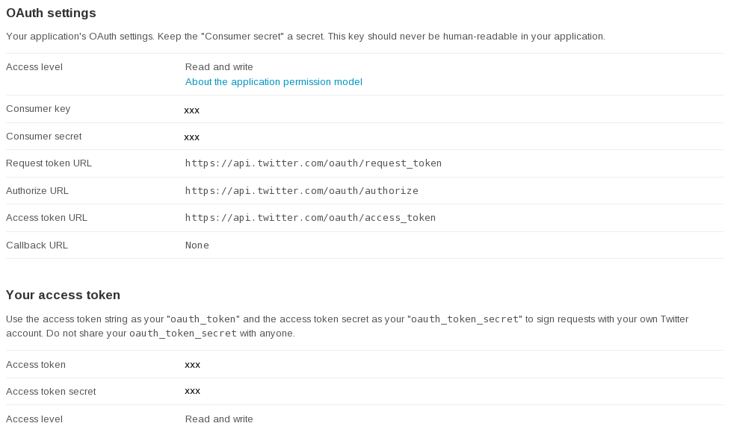731x432 pixels.
Task: Click the Authorize URL label
Action: pyautogui.click(x=37, y=191)
